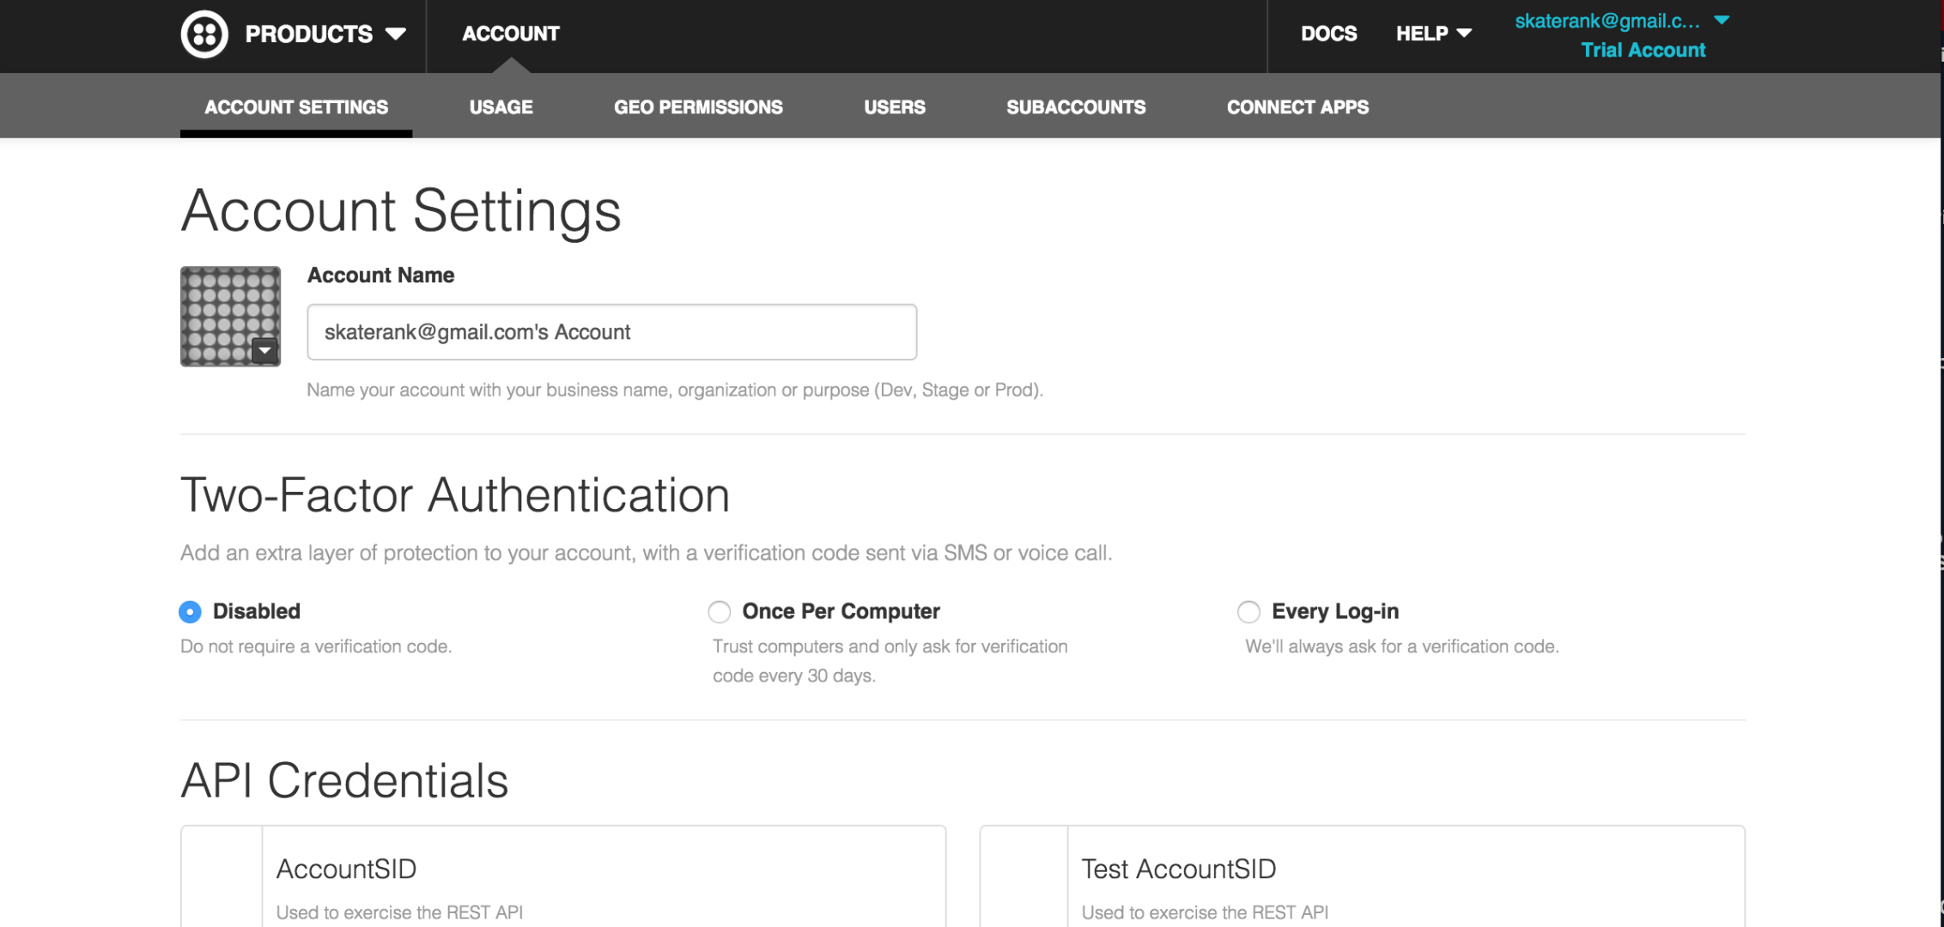This screenshot has width=1944, height=927.
Task: Open the Subaccounts tab
Action: tap(1076, 107)
